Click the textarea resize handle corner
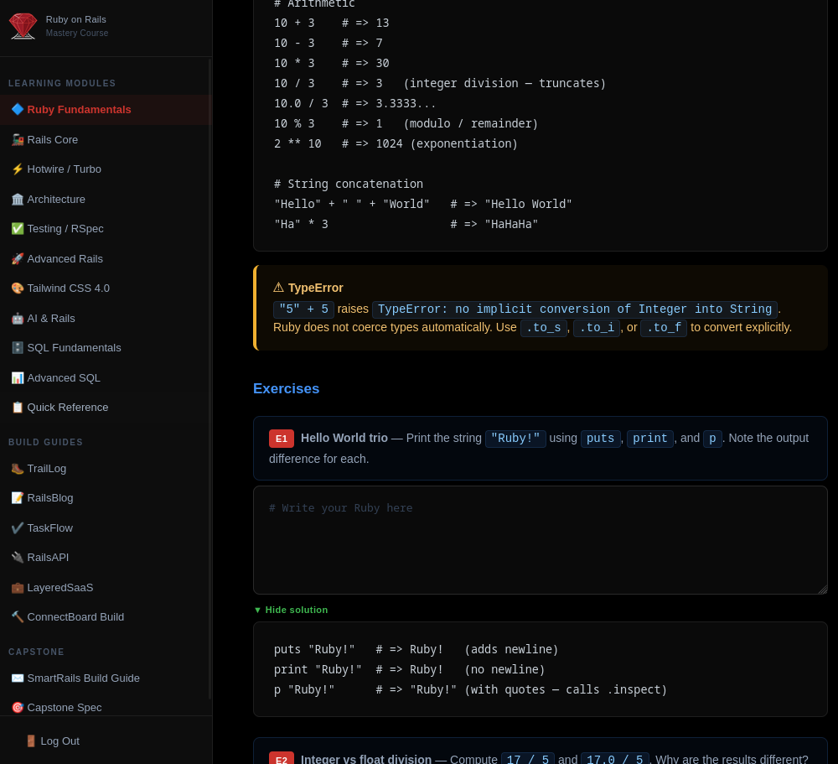The height and width of the screenshot is (764, 838). [x=823, y=589]
